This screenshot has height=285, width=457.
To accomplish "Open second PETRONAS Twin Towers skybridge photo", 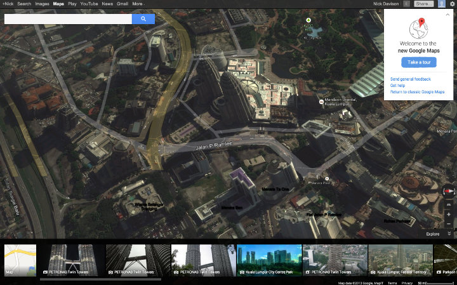I will 138,260.
